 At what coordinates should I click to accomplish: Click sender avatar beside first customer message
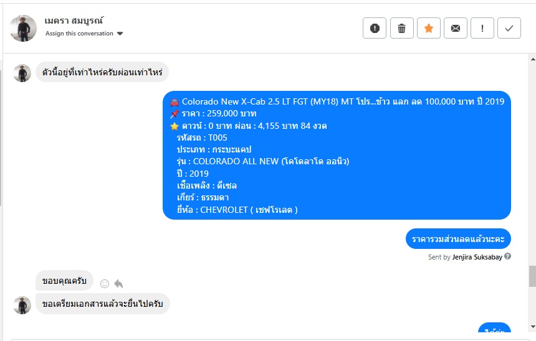click(22, 73)
